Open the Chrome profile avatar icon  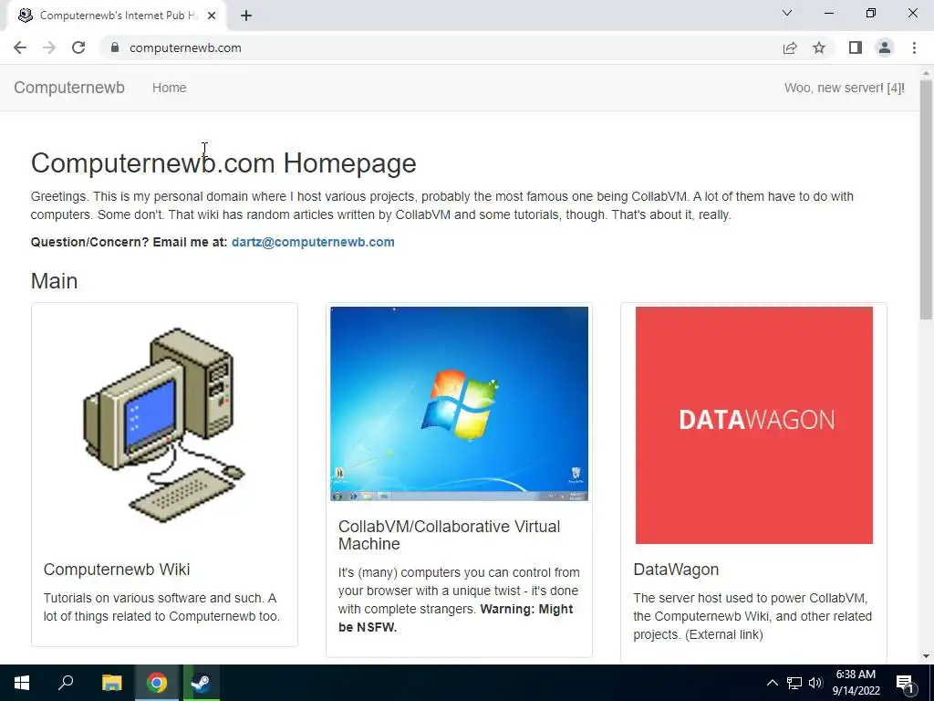[885, 47]
